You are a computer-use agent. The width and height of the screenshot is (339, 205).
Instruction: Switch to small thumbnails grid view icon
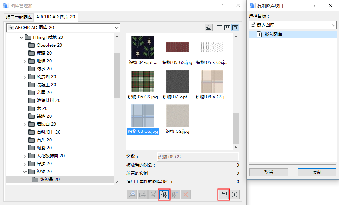[x=227, y=27]
